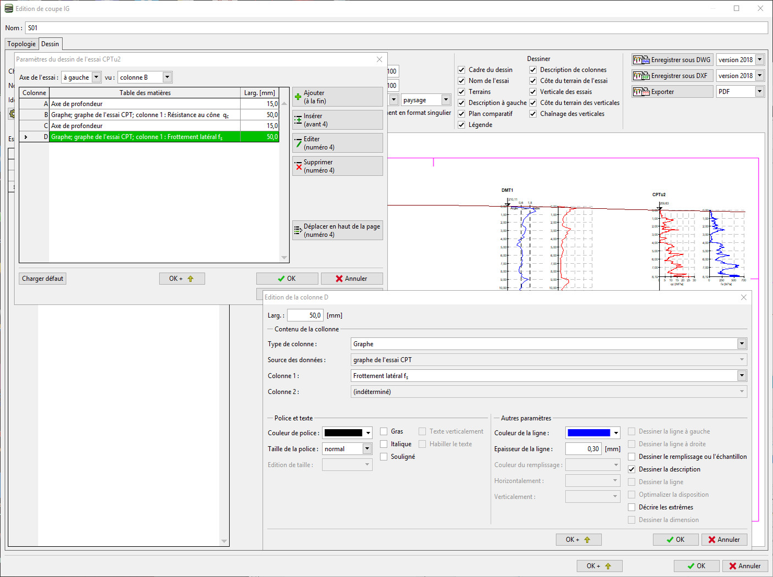This screenshot has width=773, height=577.
Task: Enable the Gras checkbox
Action: click(x=384, y=431)
